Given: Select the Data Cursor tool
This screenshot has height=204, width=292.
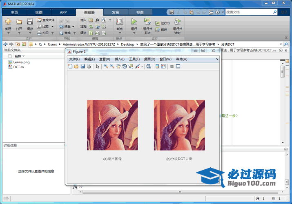Looking at the screenshot, I should (130, 67).
